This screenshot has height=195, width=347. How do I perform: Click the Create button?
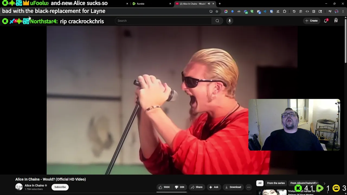(x=311, y=21)
